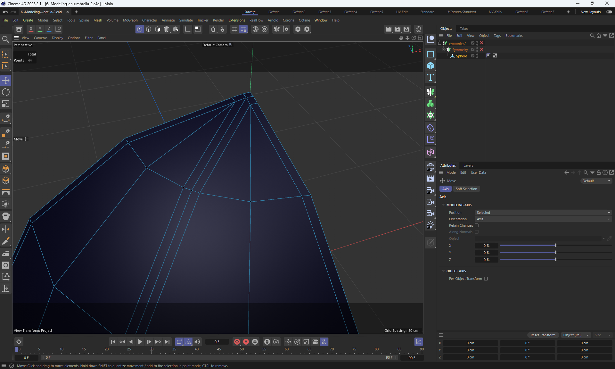Image resolution: width=615 pixels, height=369 pixels.
Task: Enable Per-Object Transform checkbox
Action: [x=486, y=279]
